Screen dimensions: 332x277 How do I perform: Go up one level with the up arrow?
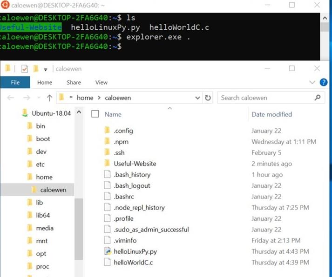[50, 98]
